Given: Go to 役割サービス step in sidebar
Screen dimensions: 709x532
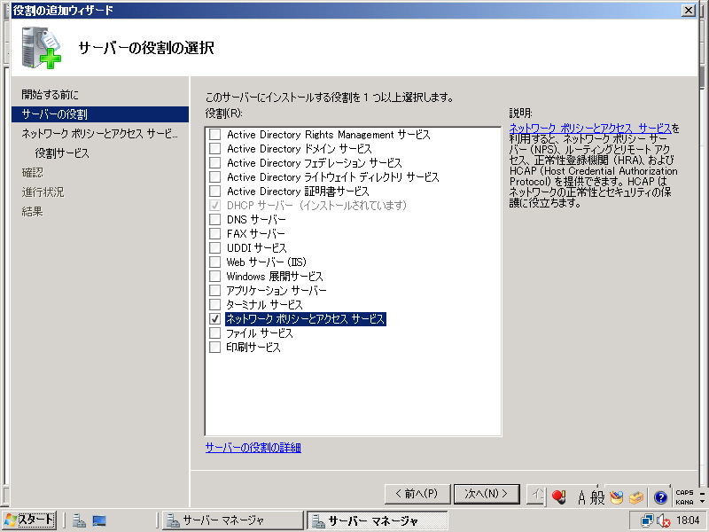Looking at the screenshot, I should (62, 153).
